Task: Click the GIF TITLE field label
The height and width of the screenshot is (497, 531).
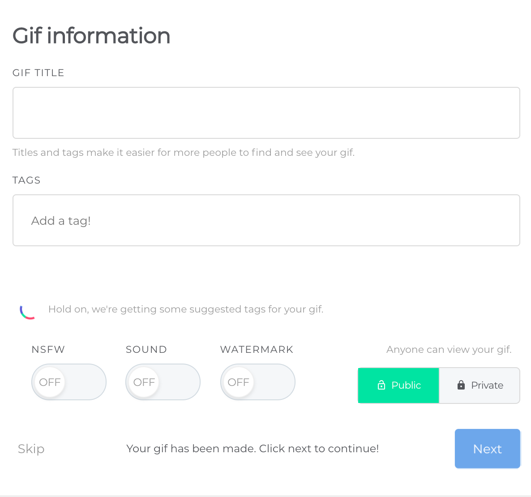Action: [39, 73]
